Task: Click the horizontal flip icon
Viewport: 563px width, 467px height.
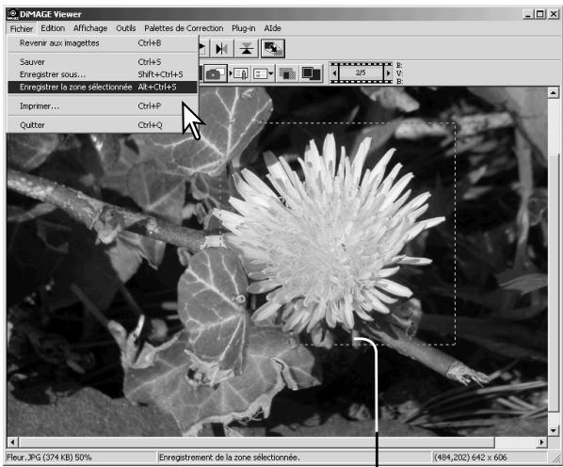Action: (x=221, y=49)
